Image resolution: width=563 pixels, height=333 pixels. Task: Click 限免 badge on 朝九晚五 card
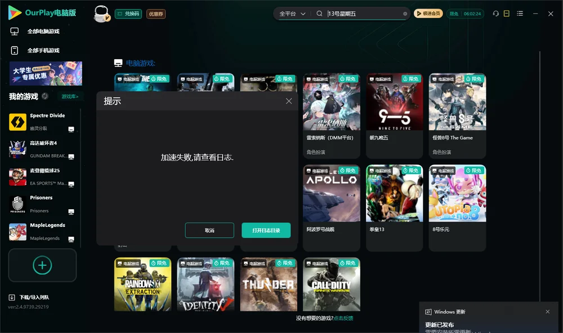(411, 79)
